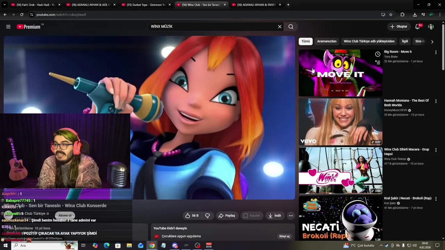Open Windows Start menu

tap(6, 245)
